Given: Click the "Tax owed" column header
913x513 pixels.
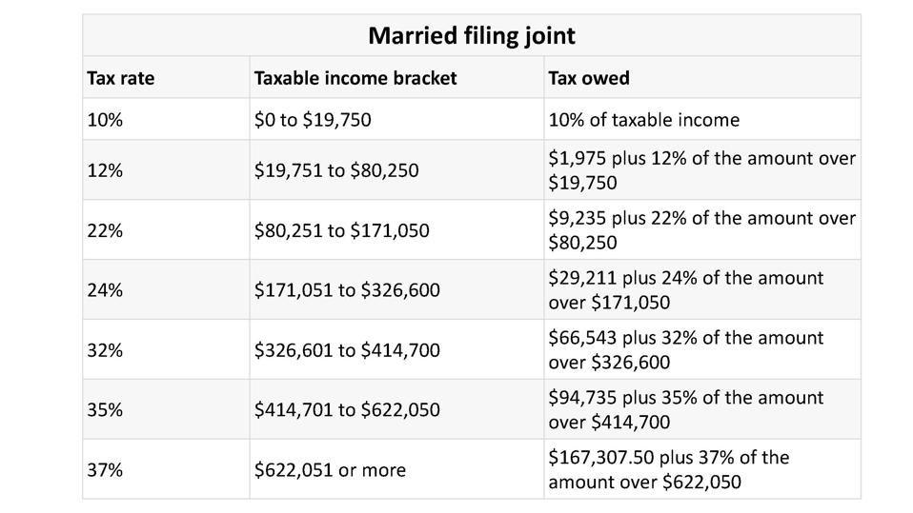Looking at the screenshot, I should [589, 78].
